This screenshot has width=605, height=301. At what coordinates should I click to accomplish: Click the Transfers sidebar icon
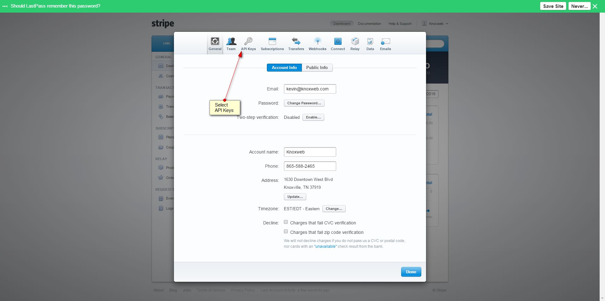[161, 107]
